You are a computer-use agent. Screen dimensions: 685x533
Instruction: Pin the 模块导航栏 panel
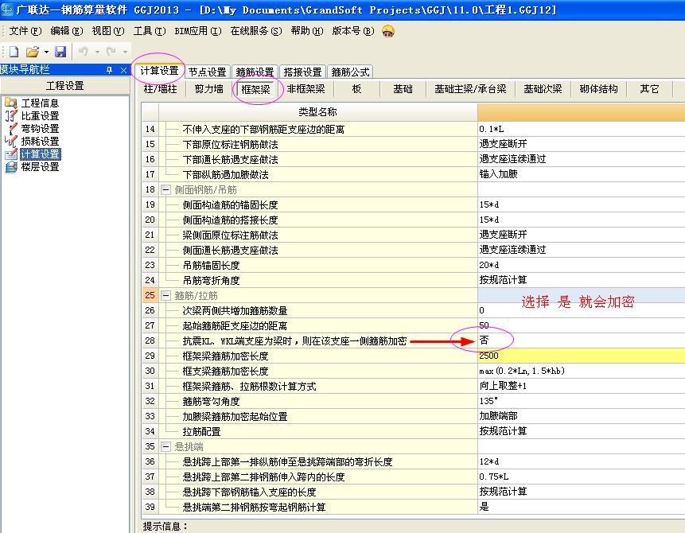(109, 70)
